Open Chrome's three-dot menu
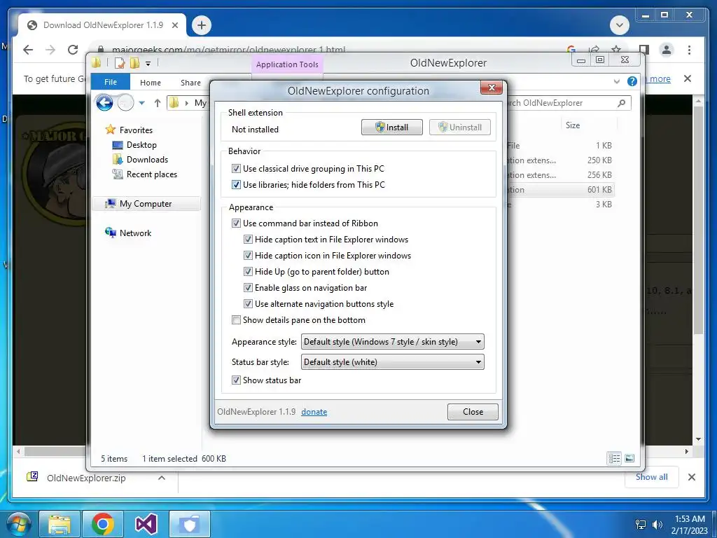Screen dimensions: 717x538 click(x=689, y=50)
